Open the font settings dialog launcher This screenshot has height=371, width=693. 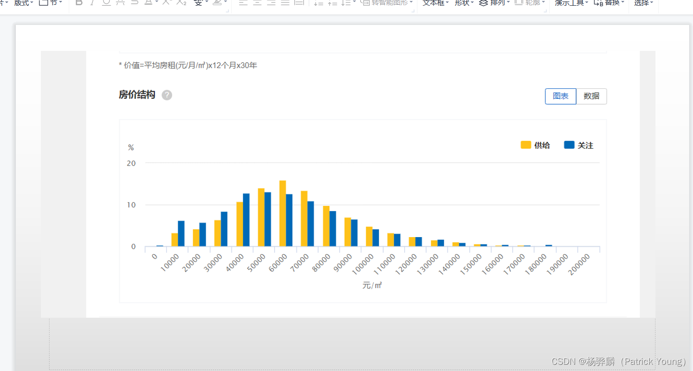[x=227, y=11]
